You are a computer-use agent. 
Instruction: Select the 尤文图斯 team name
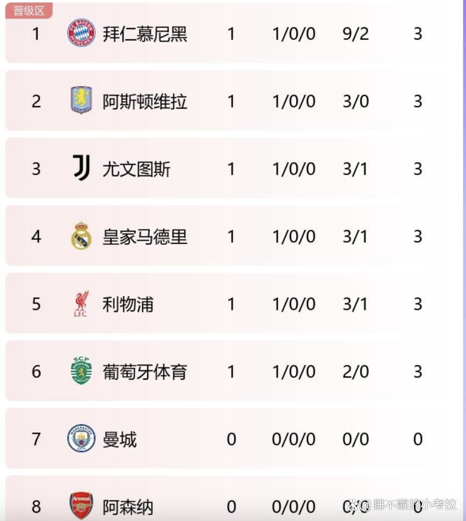pos(136,169)
